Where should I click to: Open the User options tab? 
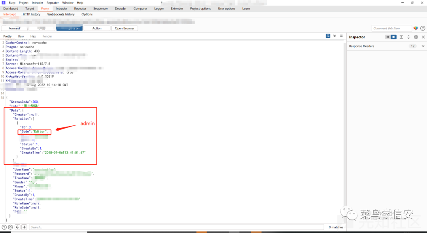227,8
